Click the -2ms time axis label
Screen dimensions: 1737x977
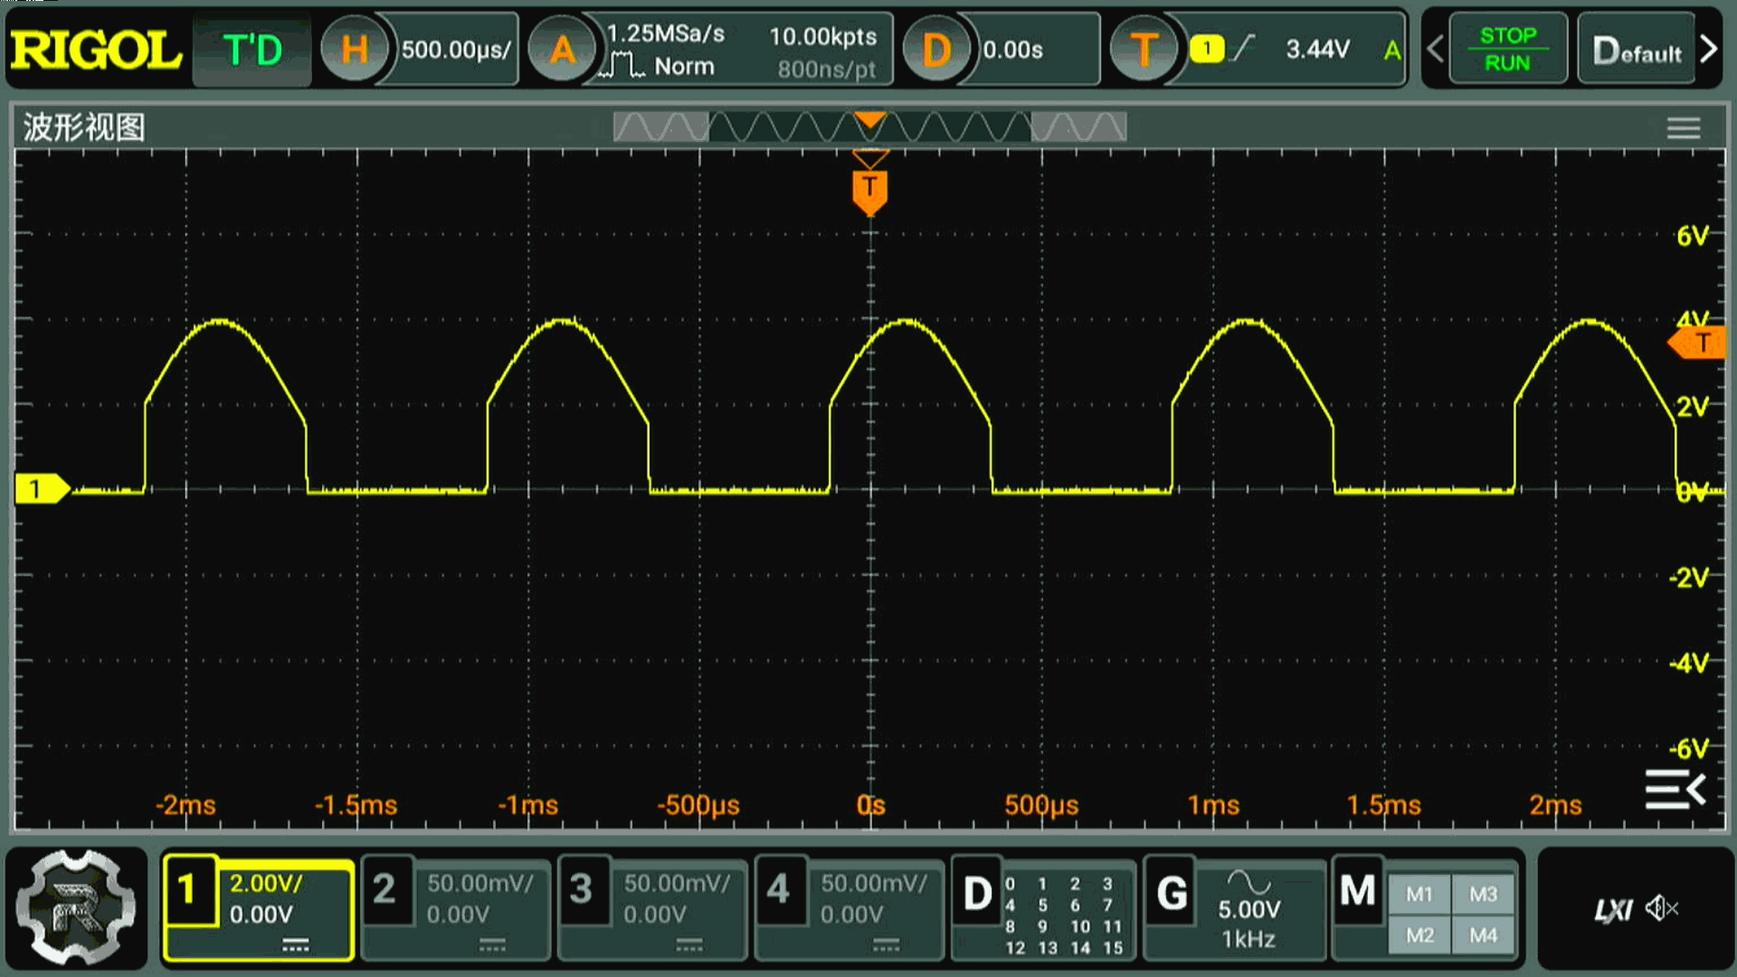point(185,805)
